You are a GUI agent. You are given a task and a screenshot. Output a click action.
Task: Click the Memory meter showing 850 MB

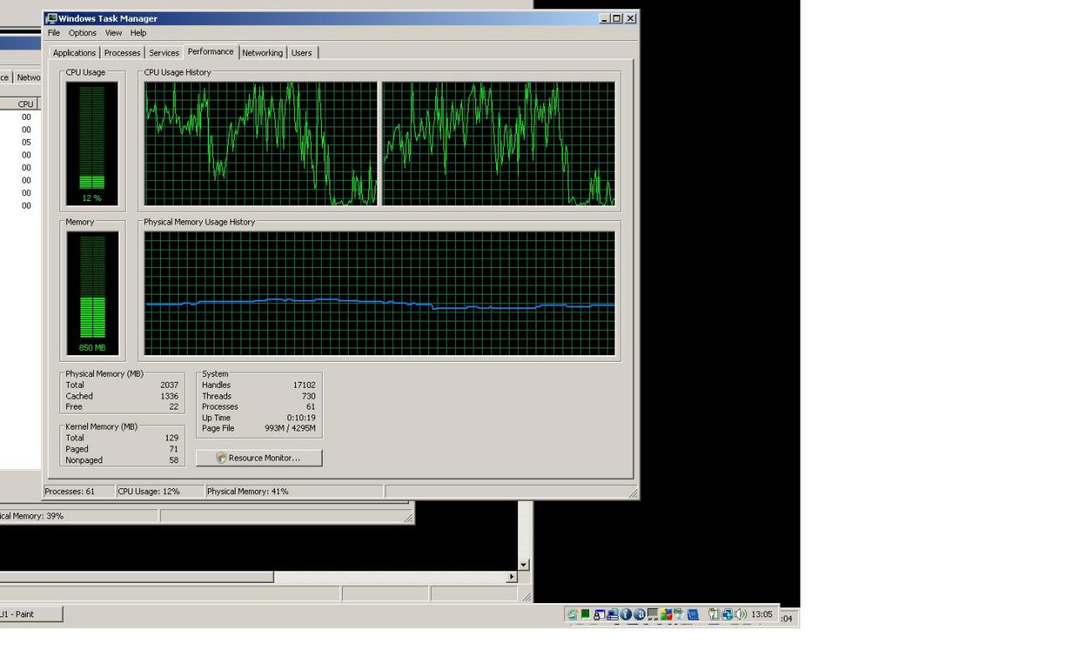tap(92, 293)
